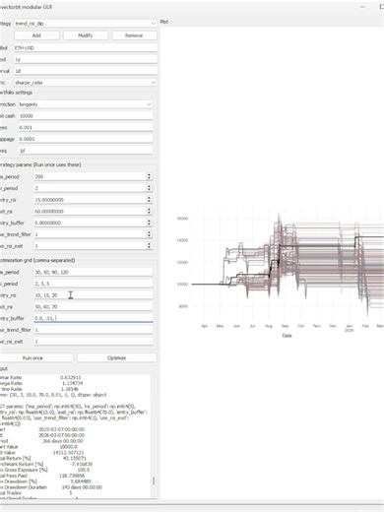Focus optimization grid use_rsi_exit field
This screenshot has height=512, width=384.
tap(94, 342)
